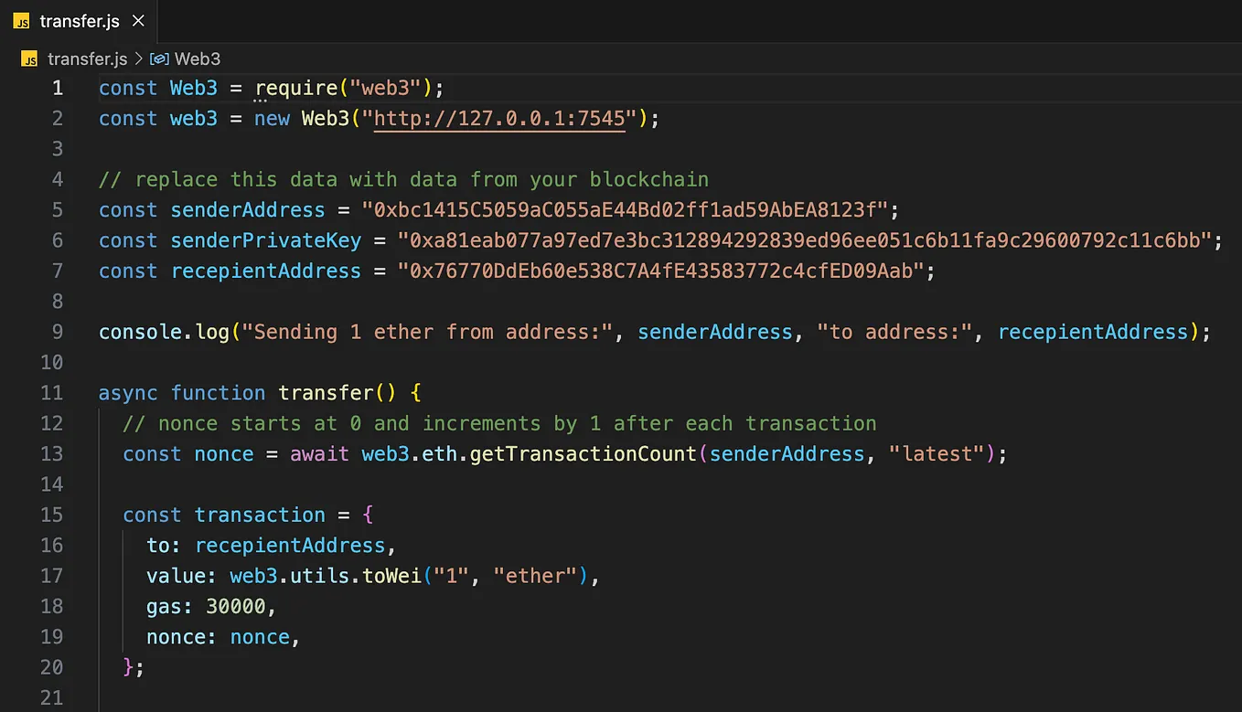Click line number 15 in gutter
Viewport: 1242px width, 712px height.
pos(52,515)
